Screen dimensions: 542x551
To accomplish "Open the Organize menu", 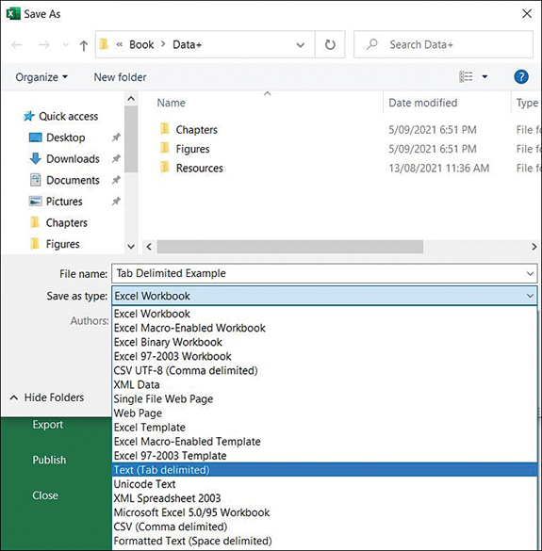I will (x=41, y=77).
